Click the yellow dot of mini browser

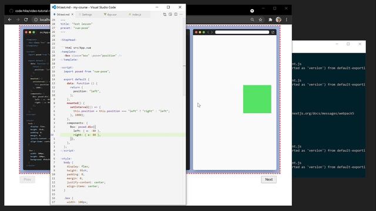tap(200, 32)
